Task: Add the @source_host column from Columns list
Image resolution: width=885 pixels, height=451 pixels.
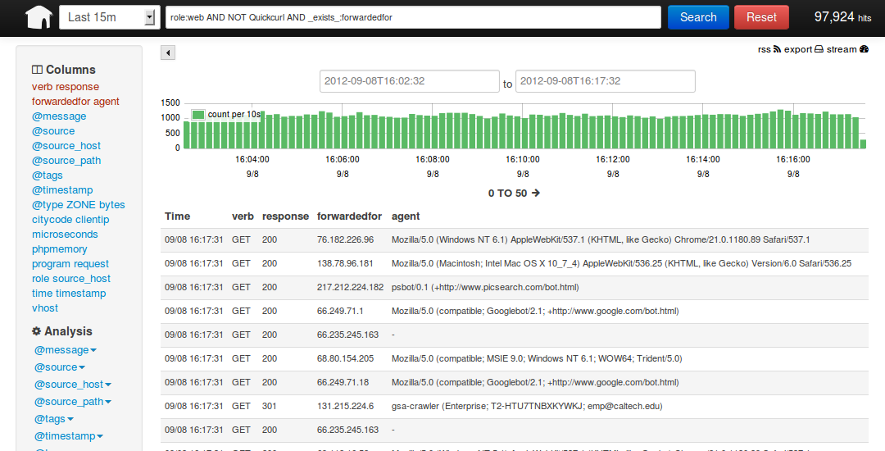Action: [66, 146]
